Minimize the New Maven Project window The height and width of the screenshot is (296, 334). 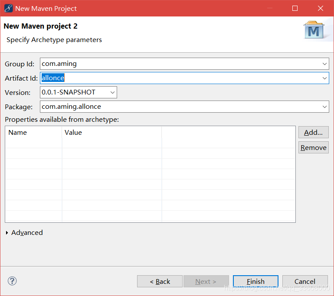coord(270,8)
